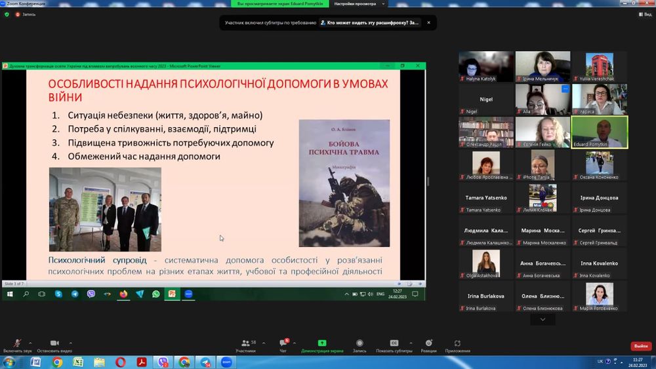The height and width of the screenshot is (369, 656).
Task: Open Настройки просмотра view options dropdown
Action: pos(358,3)
